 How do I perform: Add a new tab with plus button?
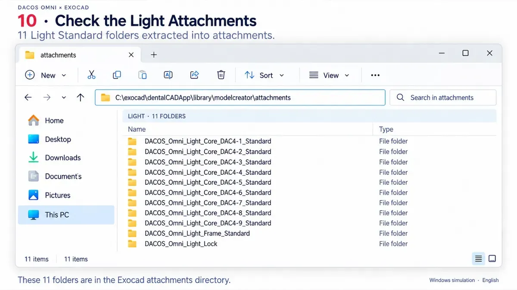point(154,55)
